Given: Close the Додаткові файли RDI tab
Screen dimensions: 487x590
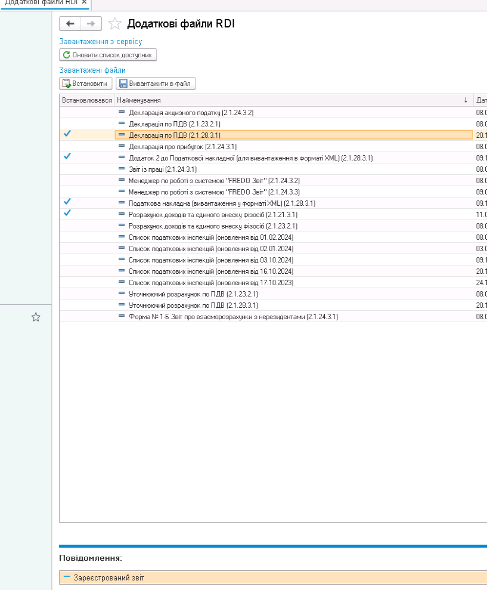Looking at the screenshot, I should pyautogui.click(x=84, y=2).
